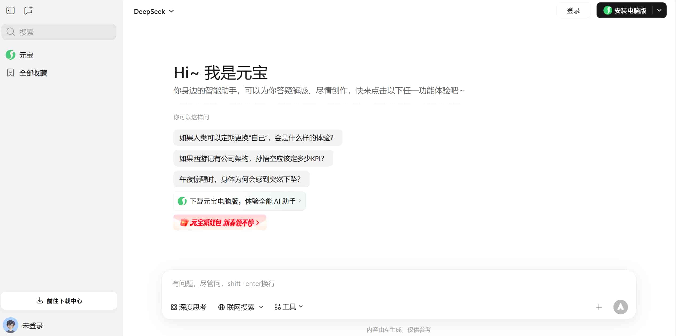This screenshot has width=676, height=336.
Task: Click 前往下载中心 download button
Action: 59,301
